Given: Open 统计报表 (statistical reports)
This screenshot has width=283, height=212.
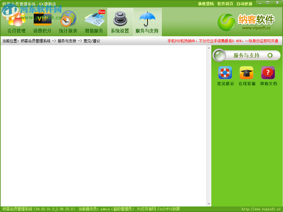Looking at the screenshot, I should tap(68, 22).
